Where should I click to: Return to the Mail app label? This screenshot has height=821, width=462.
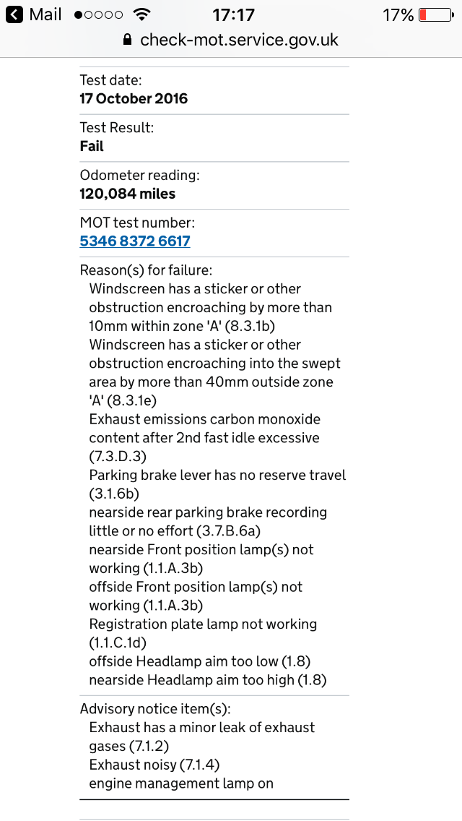(x=45, y=14)
